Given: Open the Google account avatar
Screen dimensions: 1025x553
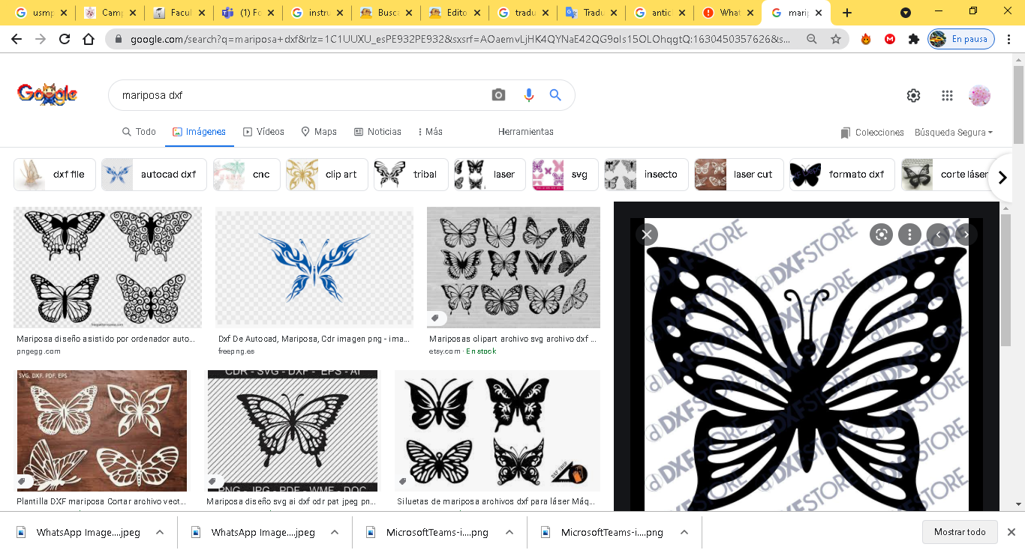Looking at the screenshot, I should click(x=980, y=95).
